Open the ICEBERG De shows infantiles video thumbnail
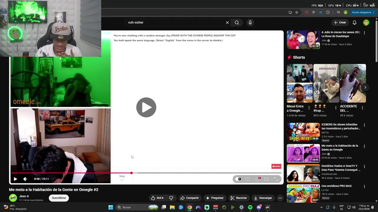This screenshot has width=378, height=212. [x=303, y=132]
